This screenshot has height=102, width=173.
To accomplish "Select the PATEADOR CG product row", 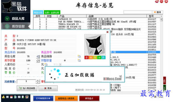I will [x=97, y=19].
